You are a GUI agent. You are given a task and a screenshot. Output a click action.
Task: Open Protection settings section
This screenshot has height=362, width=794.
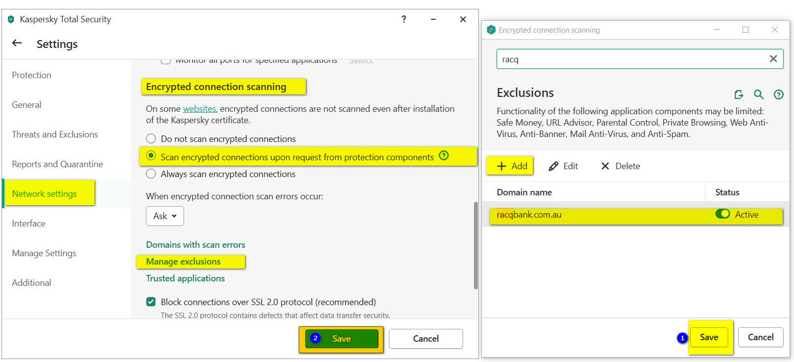click(32, 75)
